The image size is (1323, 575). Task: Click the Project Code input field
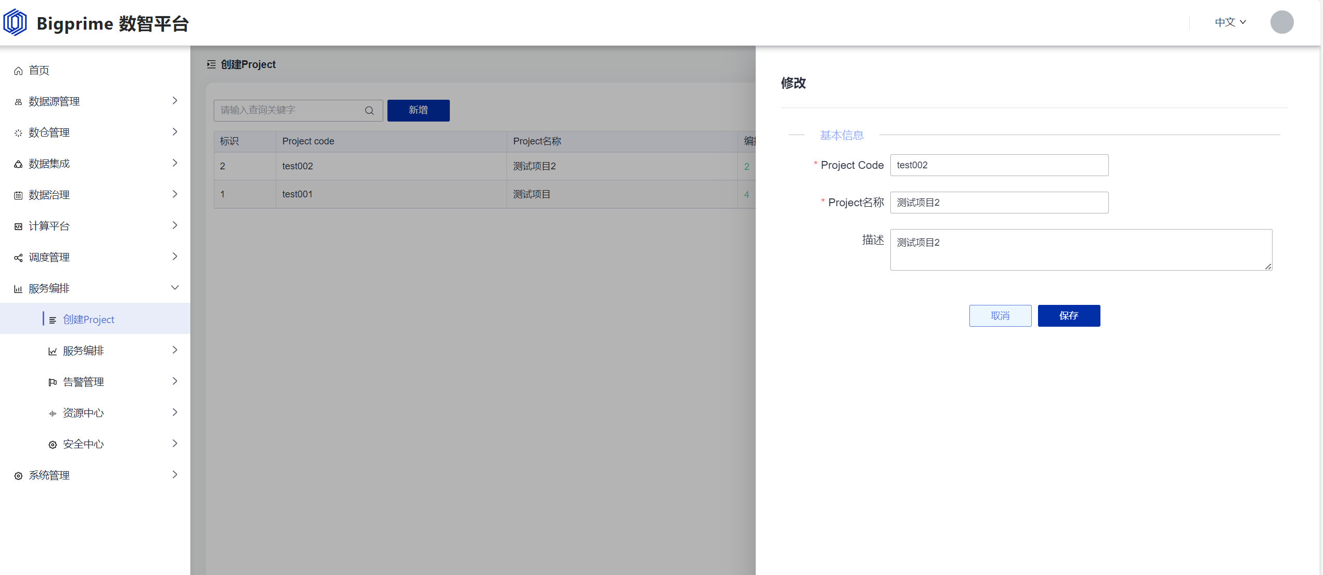click(x=999, y=165)
